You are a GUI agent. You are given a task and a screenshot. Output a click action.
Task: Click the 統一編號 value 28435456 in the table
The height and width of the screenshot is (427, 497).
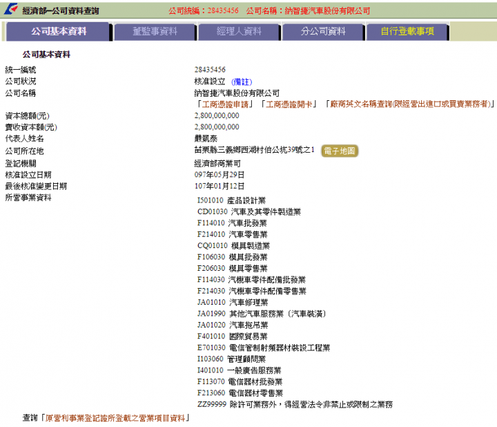pos(210,70)
